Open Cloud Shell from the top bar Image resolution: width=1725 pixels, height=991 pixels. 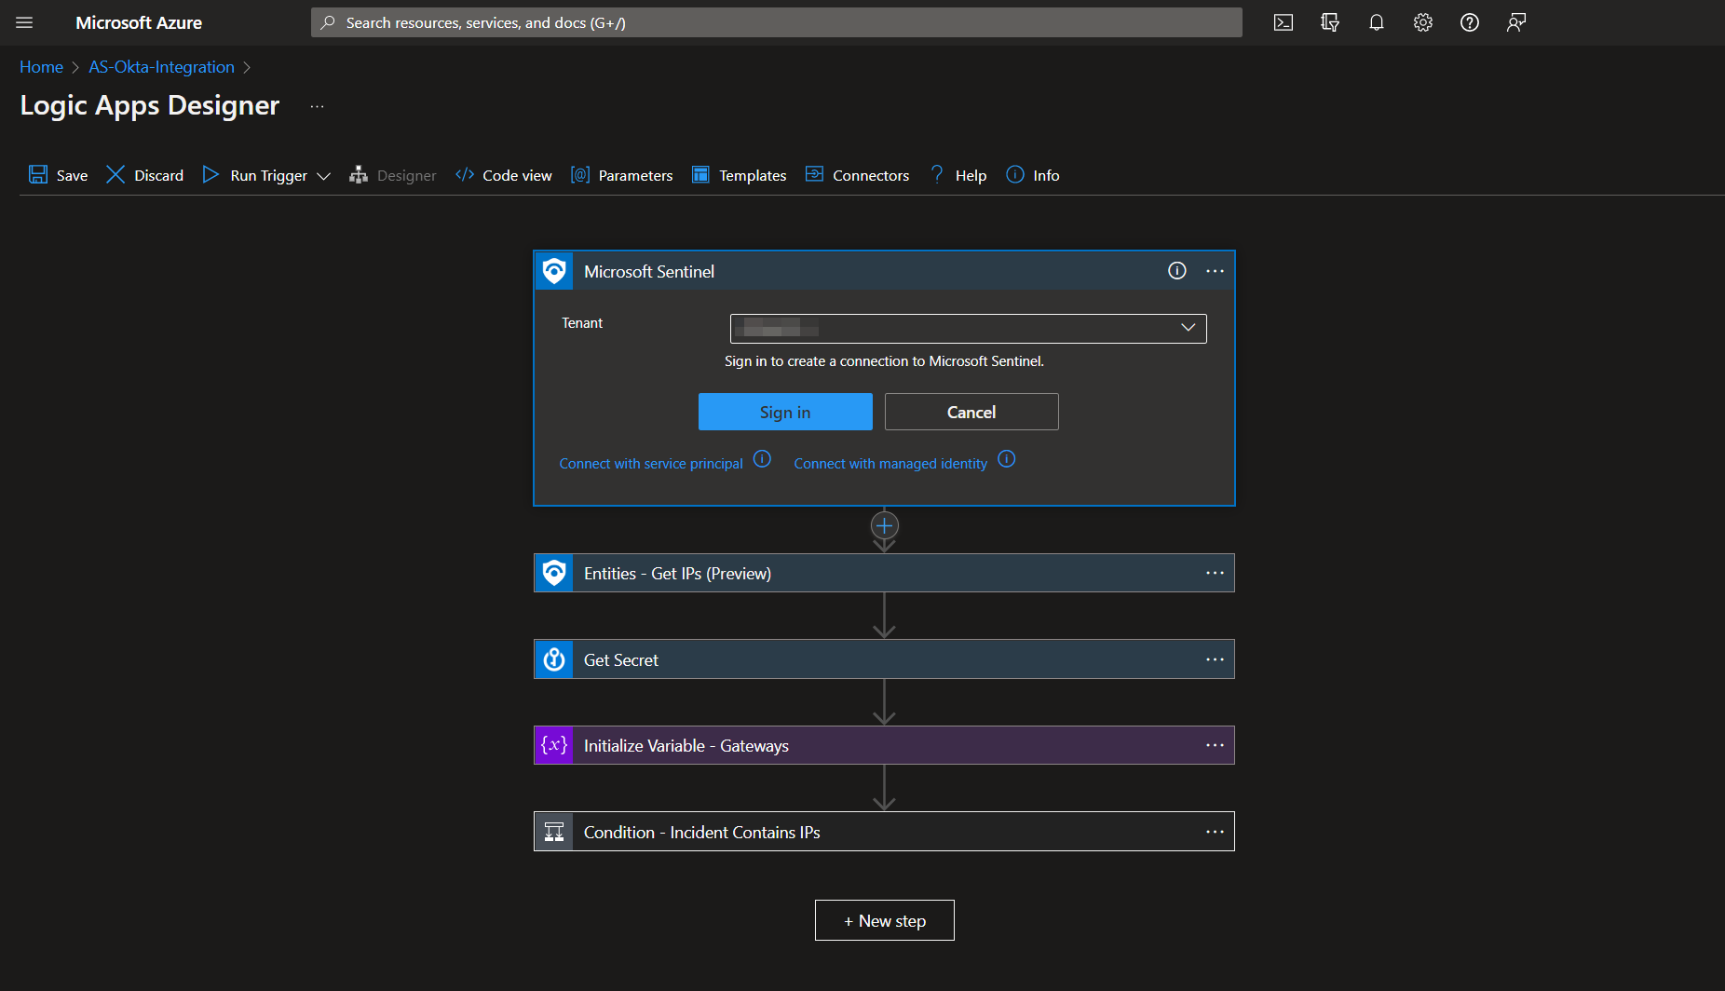coord(1284,22)
